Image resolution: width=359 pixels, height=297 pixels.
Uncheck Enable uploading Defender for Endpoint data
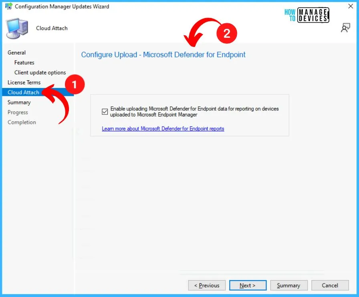(105, 112)
